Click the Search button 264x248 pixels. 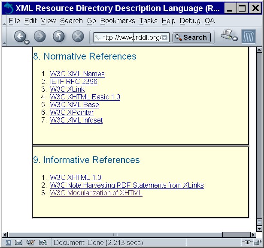pyautogui.click(x=191, y=38)
